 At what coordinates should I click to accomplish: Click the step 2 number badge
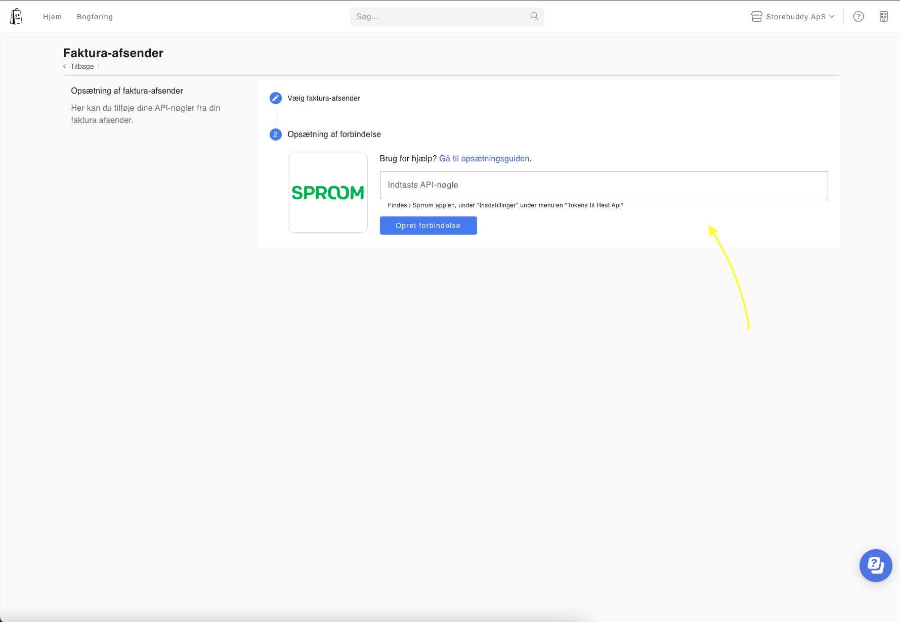click(x=276, y=135)
